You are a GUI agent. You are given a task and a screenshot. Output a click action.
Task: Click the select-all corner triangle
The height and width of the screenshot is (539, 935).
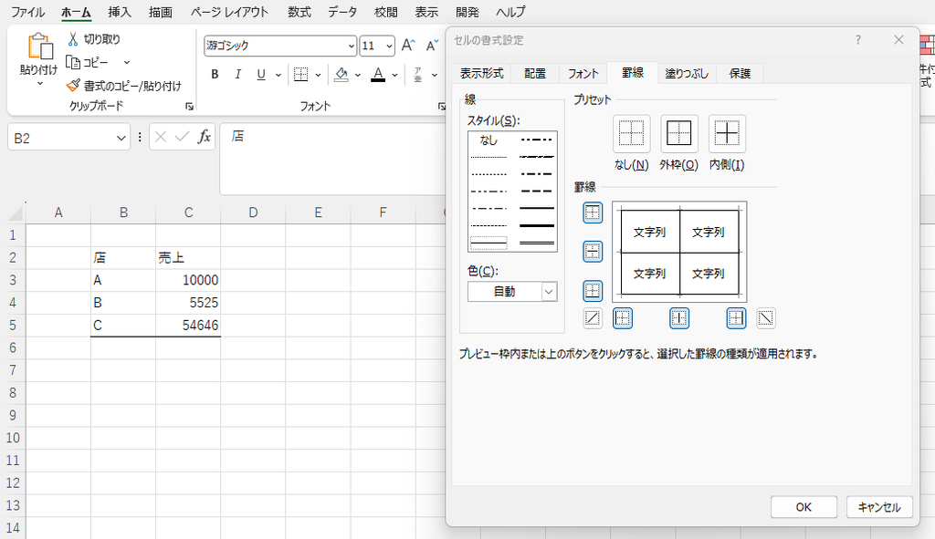pyautogui.click(x=15, y=212)
